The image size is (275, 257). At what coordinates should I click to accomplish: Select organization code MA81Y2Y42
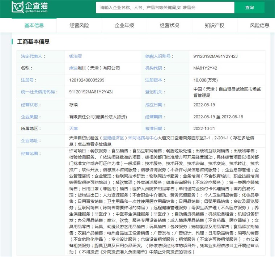[205, 68]
